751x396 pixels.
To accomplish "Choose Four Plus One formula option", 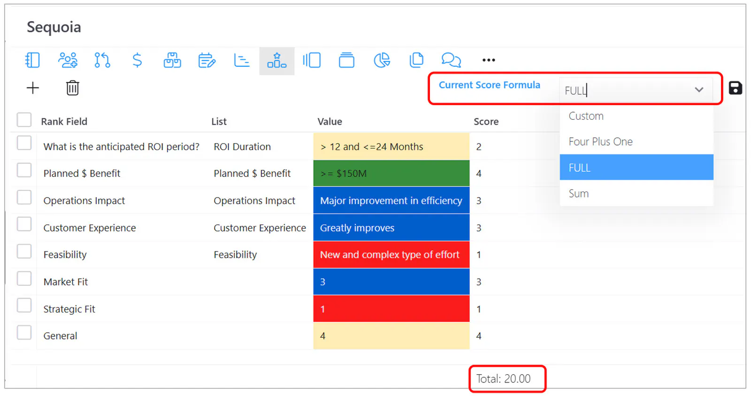I will 636,142.
